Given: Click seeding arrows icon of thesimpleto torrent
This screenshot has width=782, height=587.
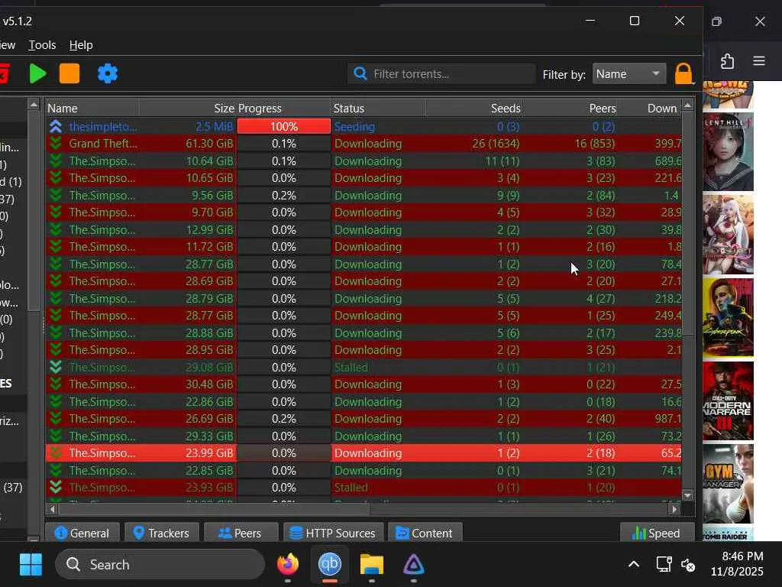Looking at the screenshot, I should pos(56,126).
